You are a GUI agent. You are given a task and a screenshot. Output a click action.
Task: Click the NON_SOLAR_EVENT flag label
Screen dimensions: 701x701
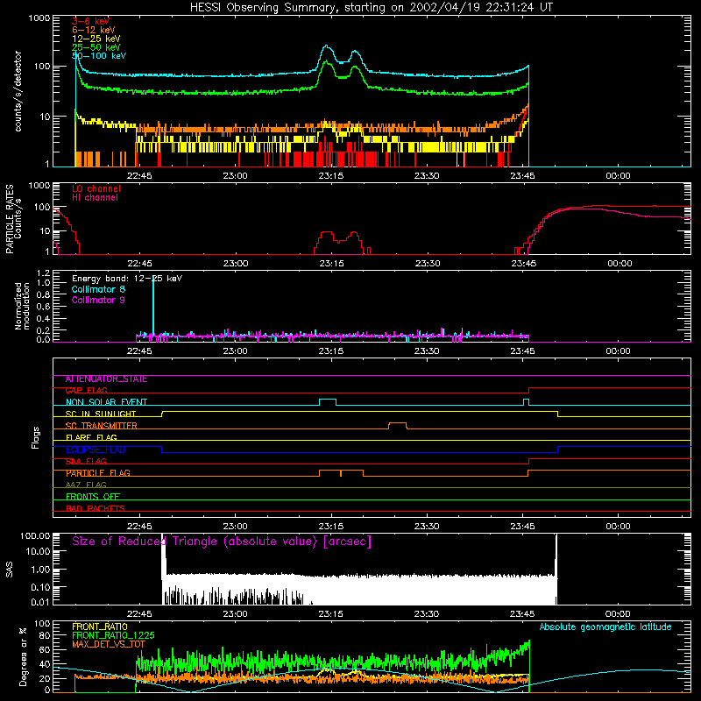pyautogui.click(x=106, y=402)
